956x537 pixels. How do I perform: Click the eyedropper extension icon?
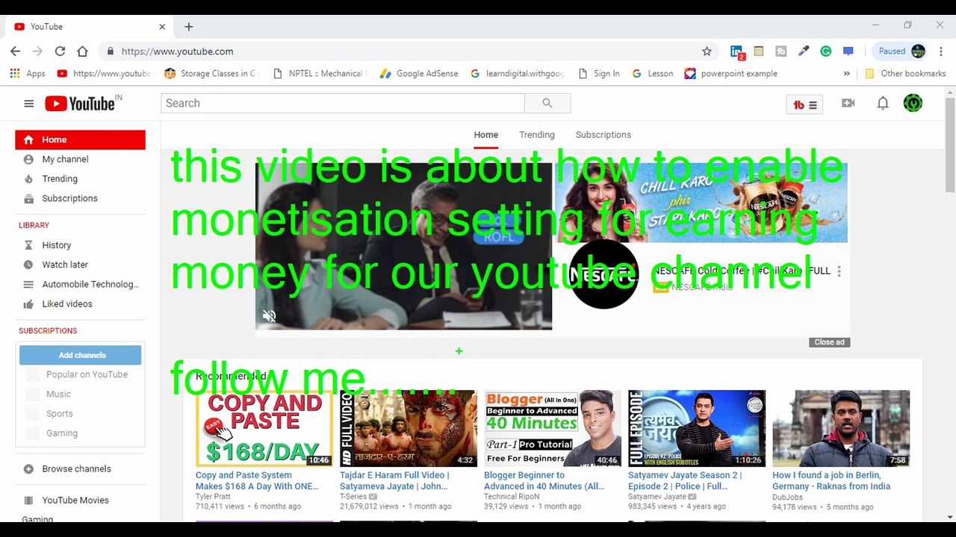804,51
